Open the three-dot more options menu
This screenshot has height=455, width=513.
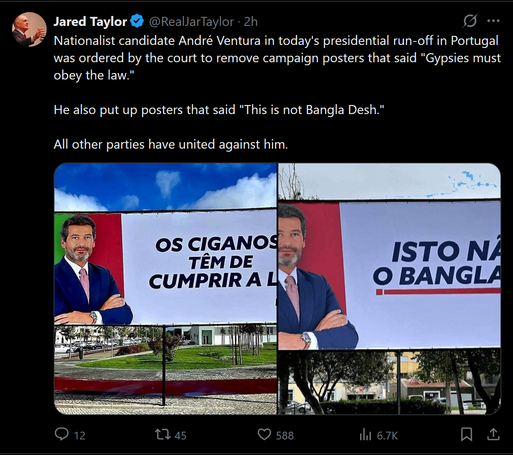[x=494, y=21]
